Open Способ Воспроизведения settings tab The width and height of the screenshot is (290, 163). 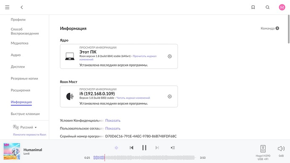point(25,31)
